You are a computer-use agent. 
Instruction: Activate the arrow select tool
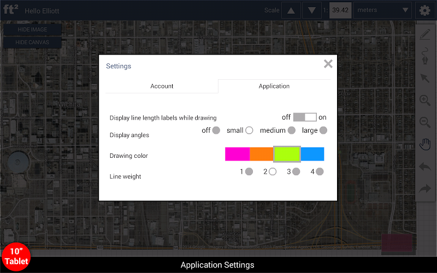(424, 78)
